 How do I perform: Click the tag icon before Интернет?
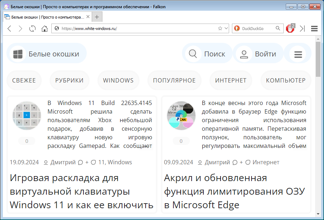[248, 162]
